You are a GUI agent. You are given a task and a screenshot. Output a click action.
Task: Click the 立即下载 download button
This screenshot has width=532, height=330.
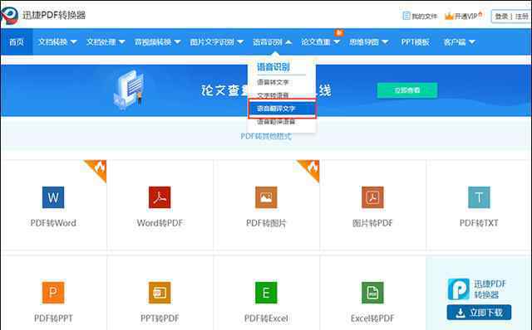click(479, 313)
